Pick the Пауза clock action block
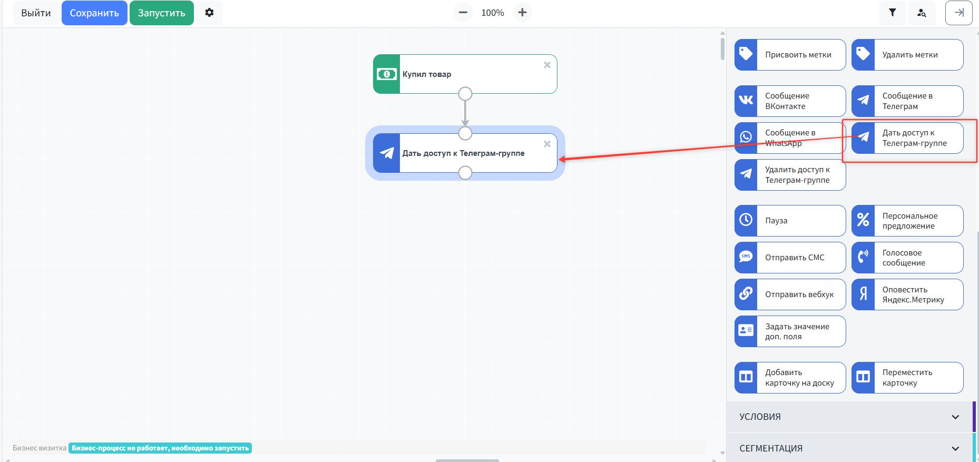The height and width of the screenshot is (462, 979). (x=789, y=221)
